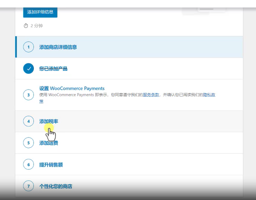Select the step 5 circle icon
This screenshot has height=200, width=256.
[x=28, y=143]
